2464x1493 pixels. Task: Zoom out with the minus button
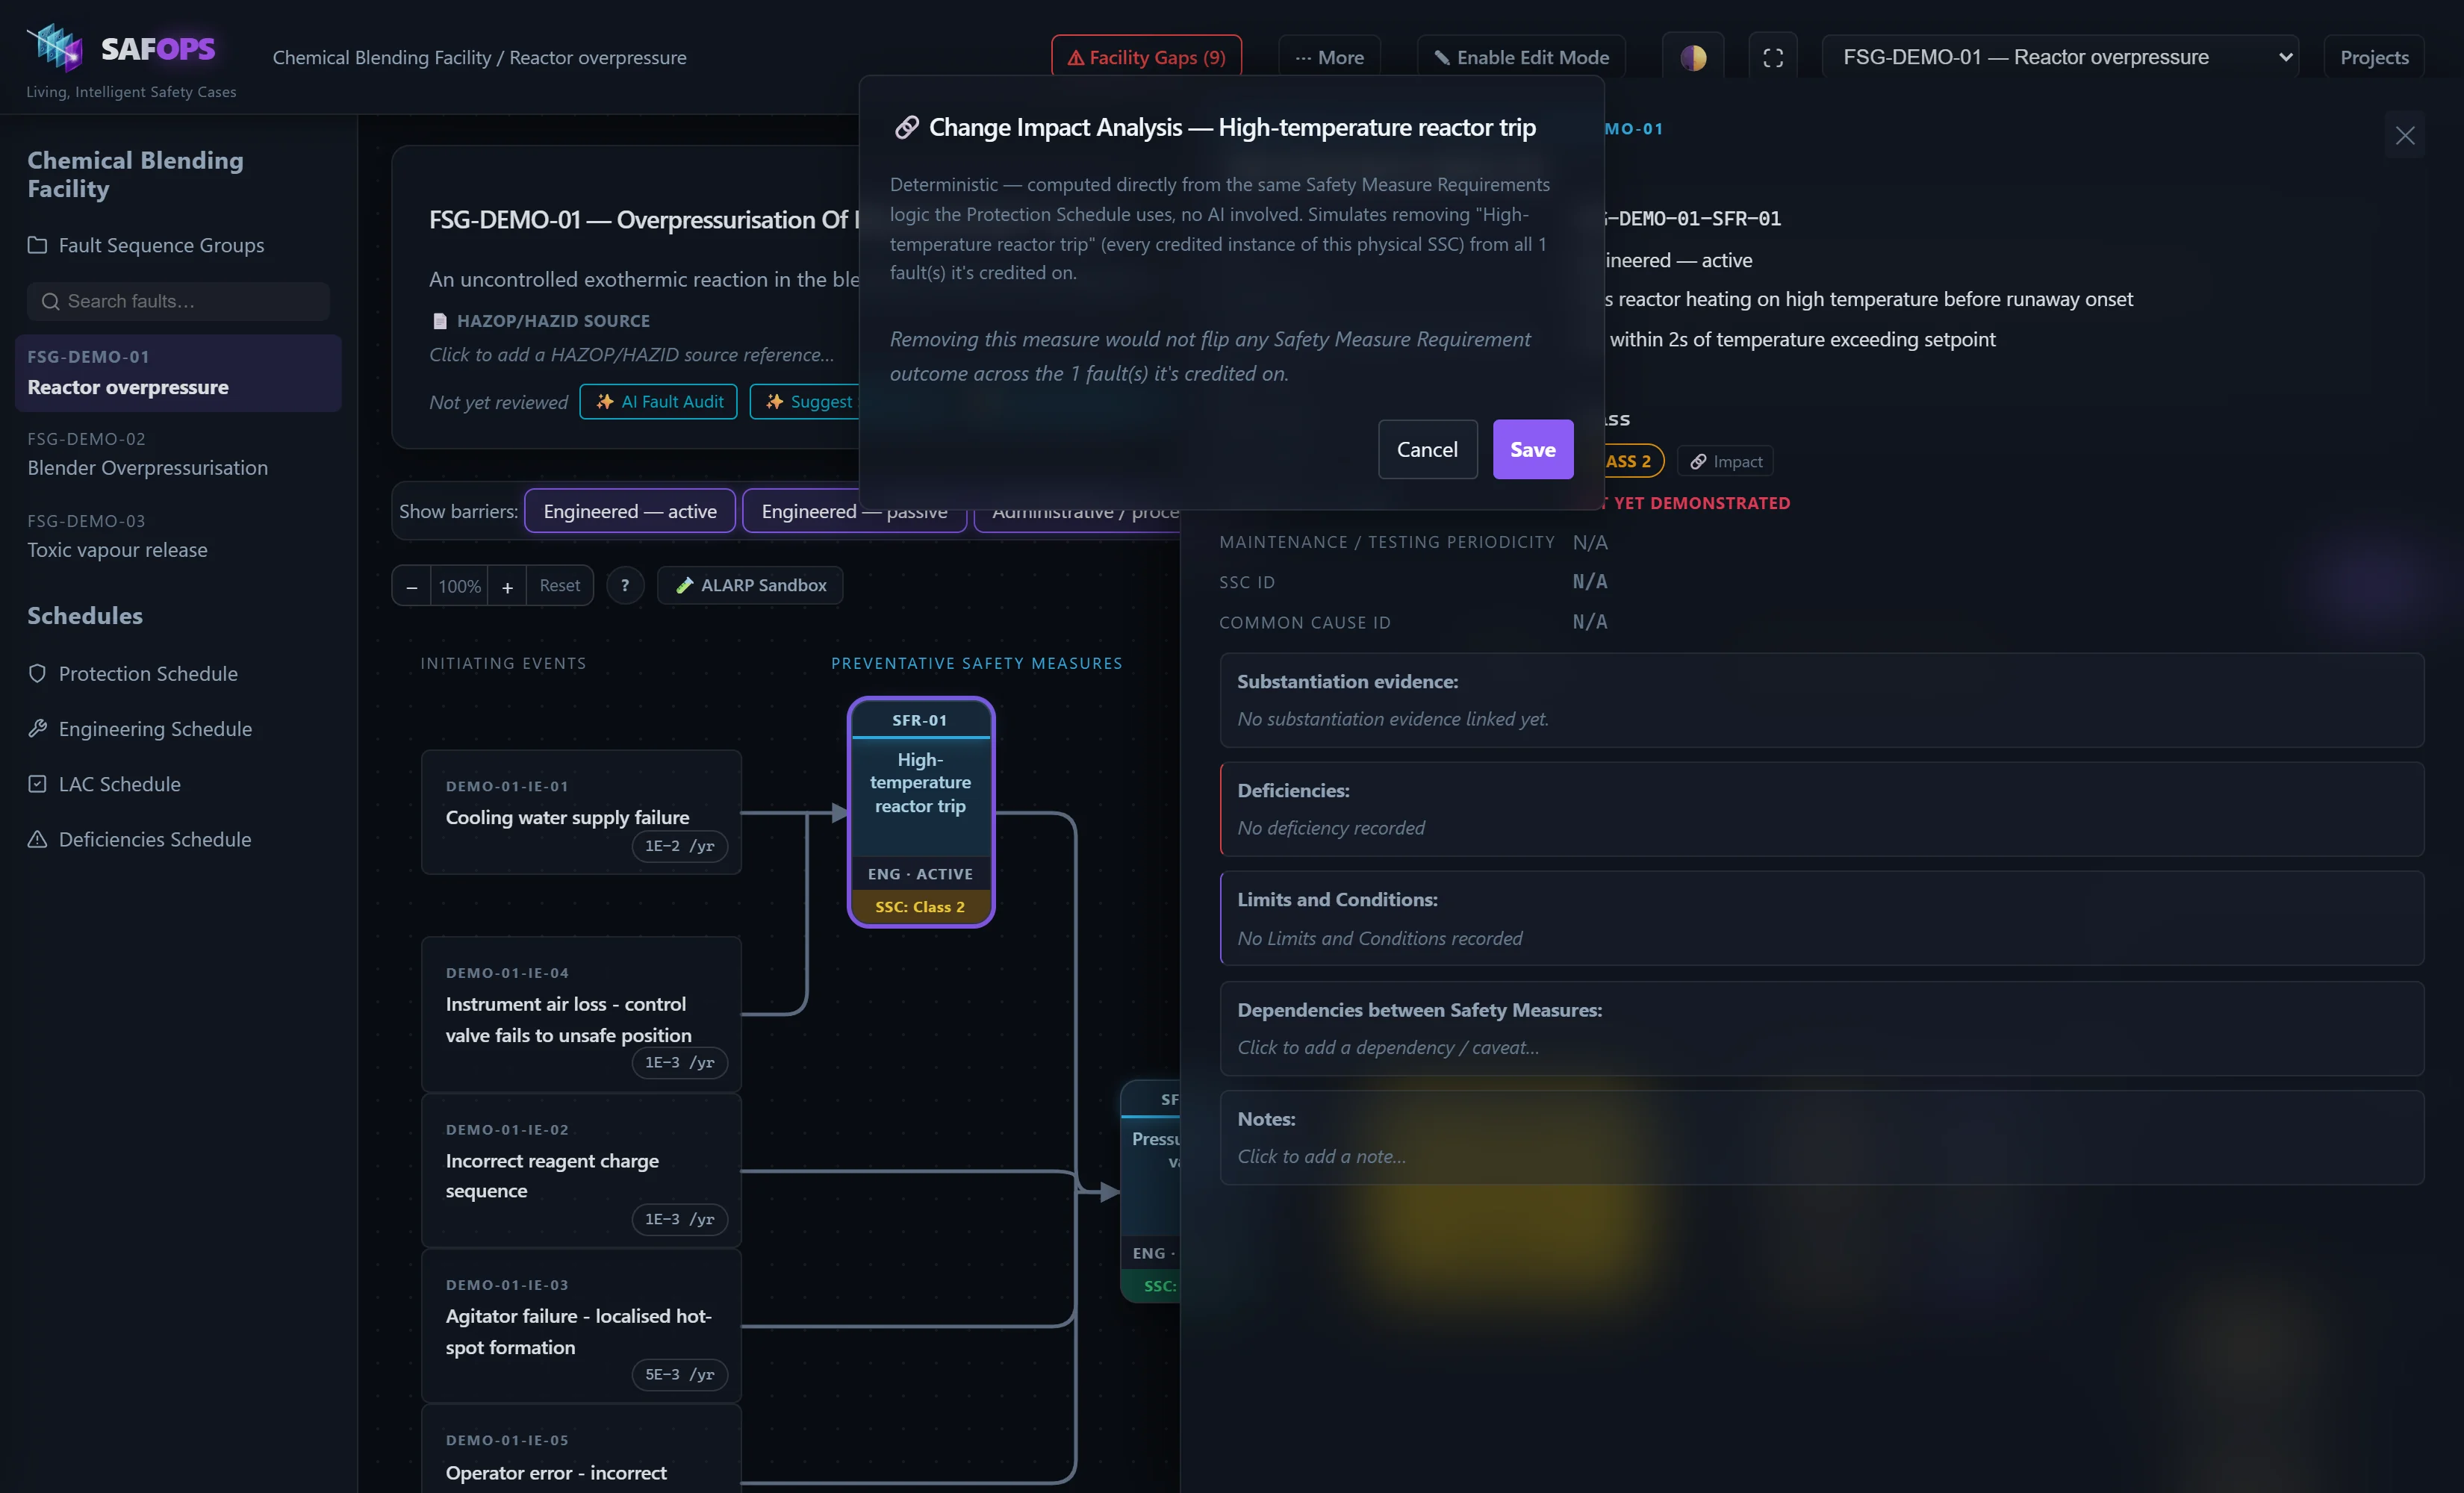pos(411,586)
